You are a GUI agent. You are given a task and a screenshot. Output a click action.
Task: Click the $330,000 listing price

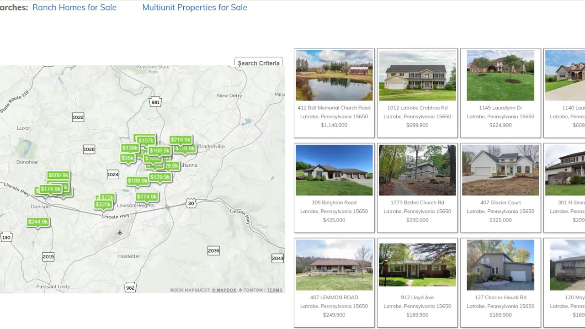click(x=417, y=220)
